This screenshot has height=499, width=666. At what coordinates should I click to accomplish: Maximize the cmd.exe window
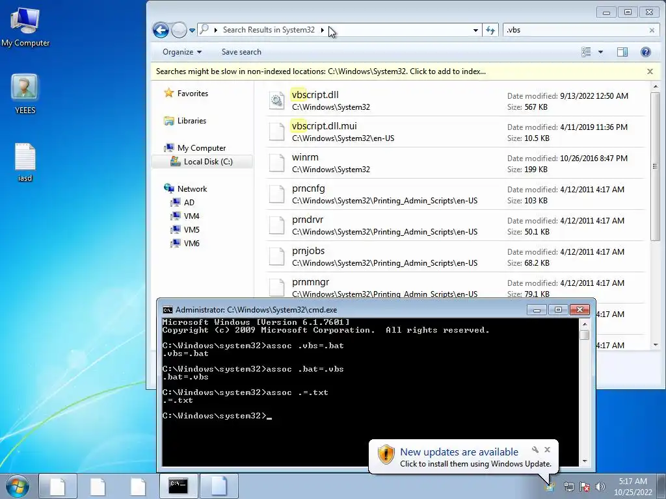click(x=558, y=310)
